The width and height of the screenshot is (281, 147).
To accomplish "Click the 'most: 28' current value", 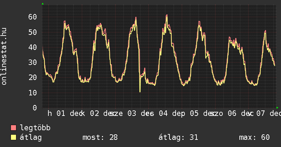I will [100, 137].
